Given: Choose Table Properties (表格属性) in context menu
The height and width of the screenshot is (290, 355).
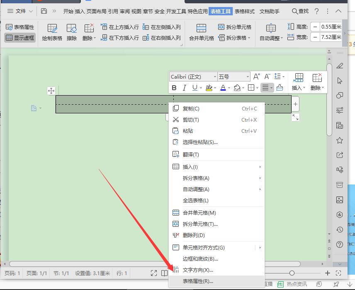Looking at the screenshot, I should coord(198,281).
